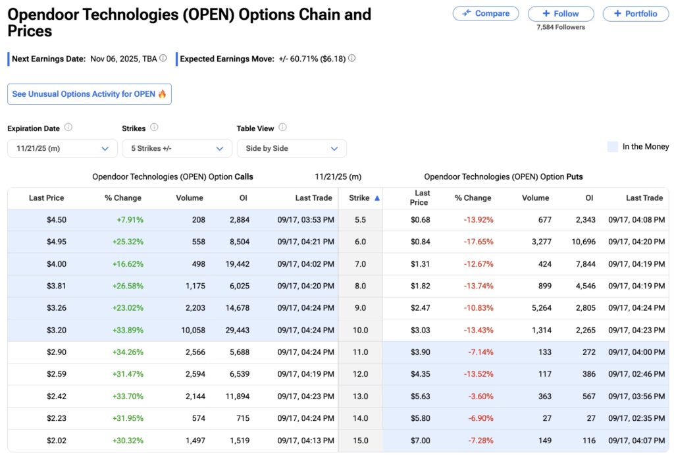Viewport: 674px width, 459px height.
Task: Add OPEN to Portfolio
Action: pos(635,13)
